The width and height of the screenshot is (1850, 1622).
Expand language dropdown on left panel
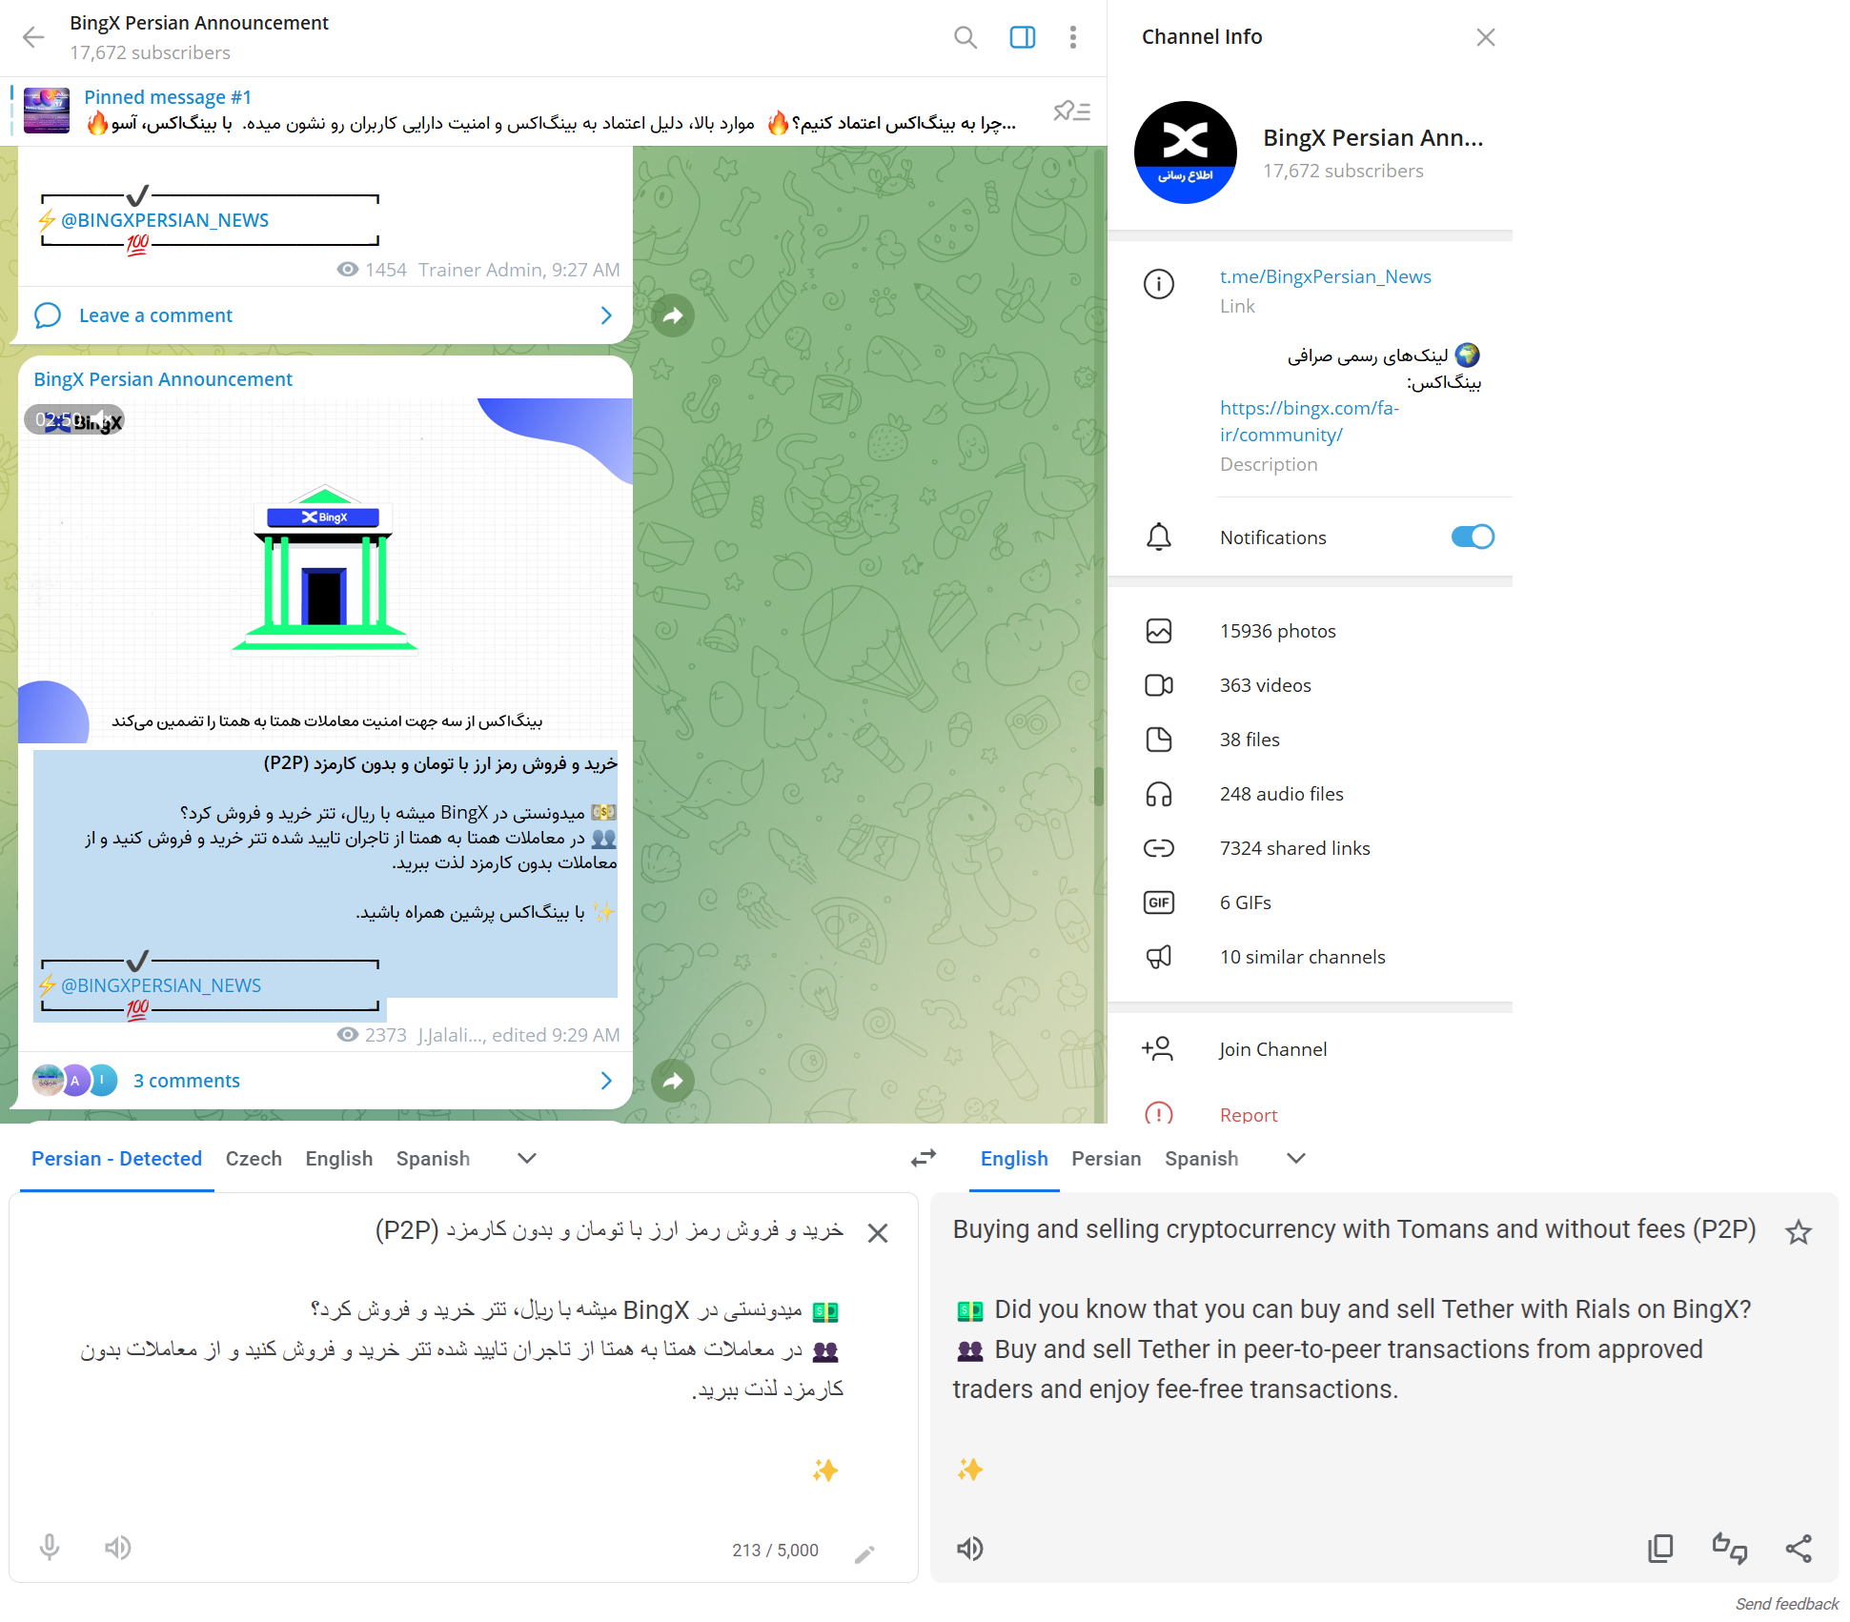529,1160
